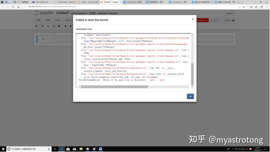Click the move cell up arrow
This screenshot has width=270, height=152.
click(65, 26)
